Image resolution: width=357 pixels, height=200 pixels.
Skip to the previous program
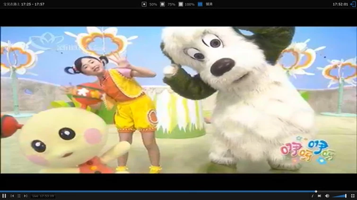12,196
